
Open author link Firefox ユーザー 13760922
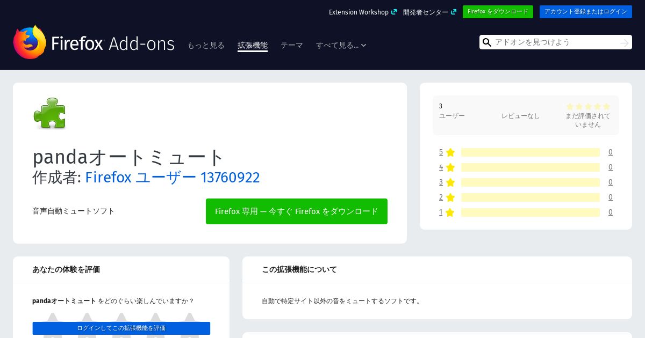[x=173, y=177]
